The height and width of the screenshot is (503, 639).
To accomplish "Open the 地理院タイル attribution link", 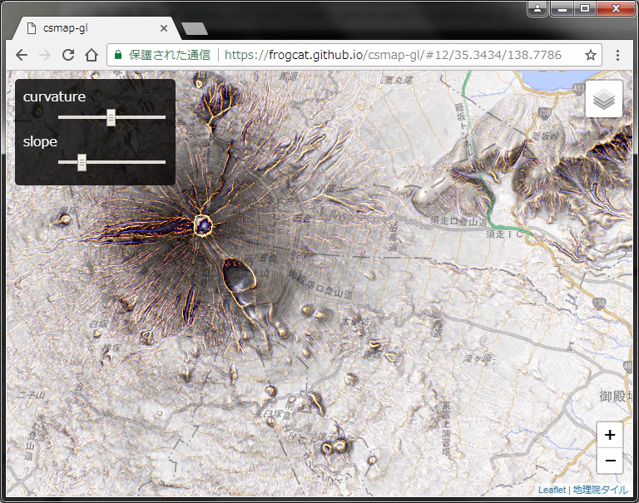I will pos(600,490).
